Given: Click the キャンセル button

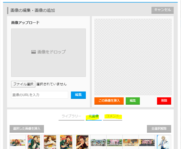Looking at the screenshot, I should [162, 10].
